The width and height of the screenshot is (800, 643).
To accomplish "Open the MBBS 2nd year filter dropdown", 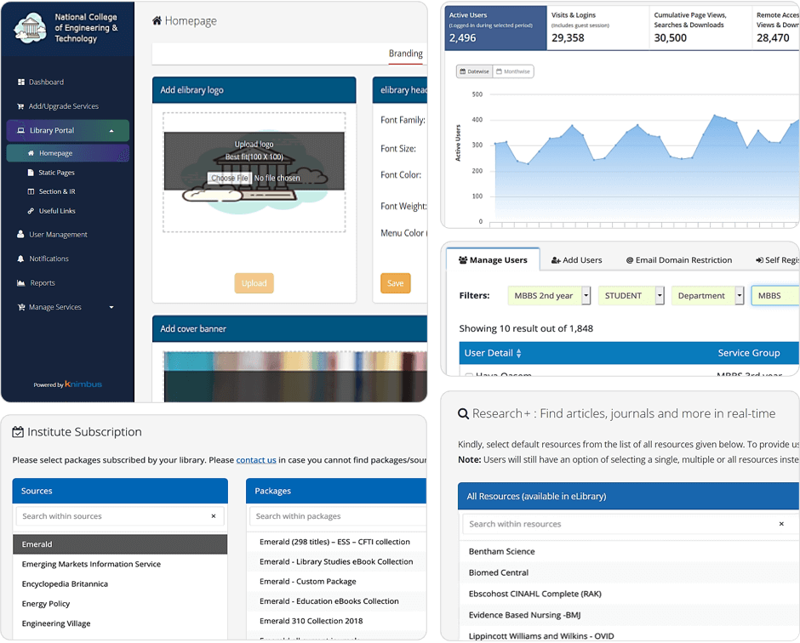I will click(586, 296).
